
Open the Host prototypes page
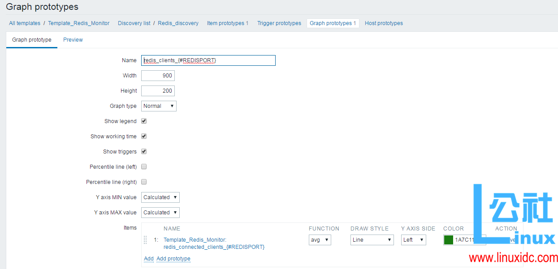click(x=384, y=23)
